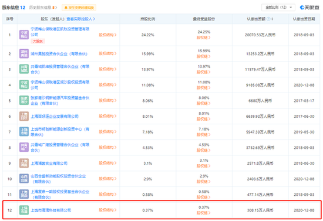Open the company name holding 7.18%
Screen dimensions: 323x221
coord(60,132)
